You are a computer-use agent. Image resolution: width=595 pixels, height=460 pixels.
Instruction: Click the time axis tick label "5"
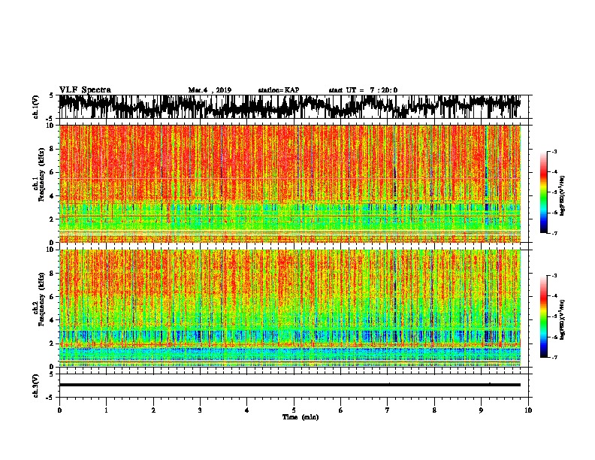click(294, 410)
